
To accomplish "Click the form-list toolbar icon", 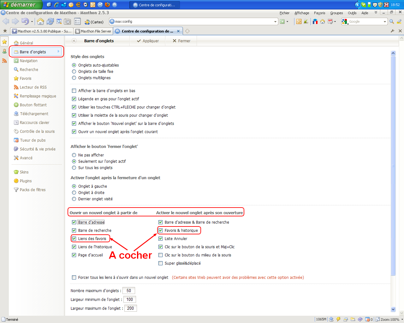I will [77, 21].
